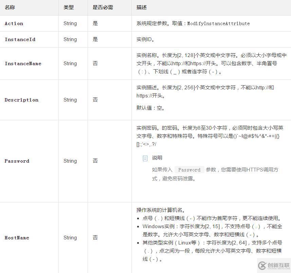Viewport: 291px width, 273px height.
Task: Click the 实例ID。 description
Action: [145, 39]
